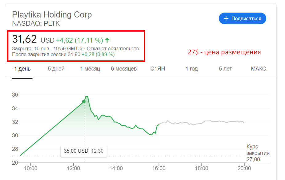Screen dimensions: 285x180
Task: Select the 5 лет time range
Action: pos(224,69)
